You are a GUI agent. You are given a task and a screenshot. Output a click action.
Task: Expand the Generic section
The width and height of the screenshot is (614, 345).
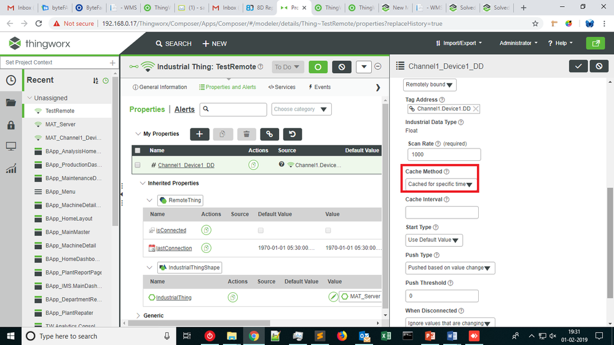click(x=138, y=316)
